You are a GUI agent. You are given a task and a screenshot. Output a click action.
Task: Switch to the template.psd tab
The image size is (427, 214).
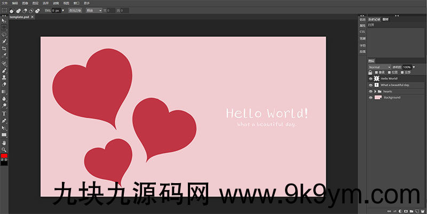(x=19, y=17)
